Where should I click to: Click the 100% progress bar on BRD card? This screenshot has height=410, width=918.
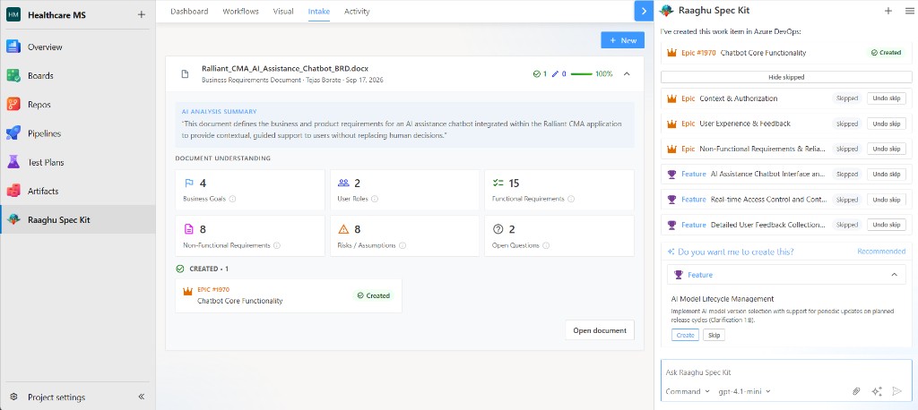coord(581,74)
